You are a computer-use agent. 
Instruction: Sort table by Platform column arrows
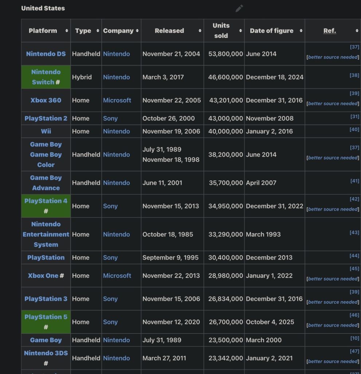(67, 31)
